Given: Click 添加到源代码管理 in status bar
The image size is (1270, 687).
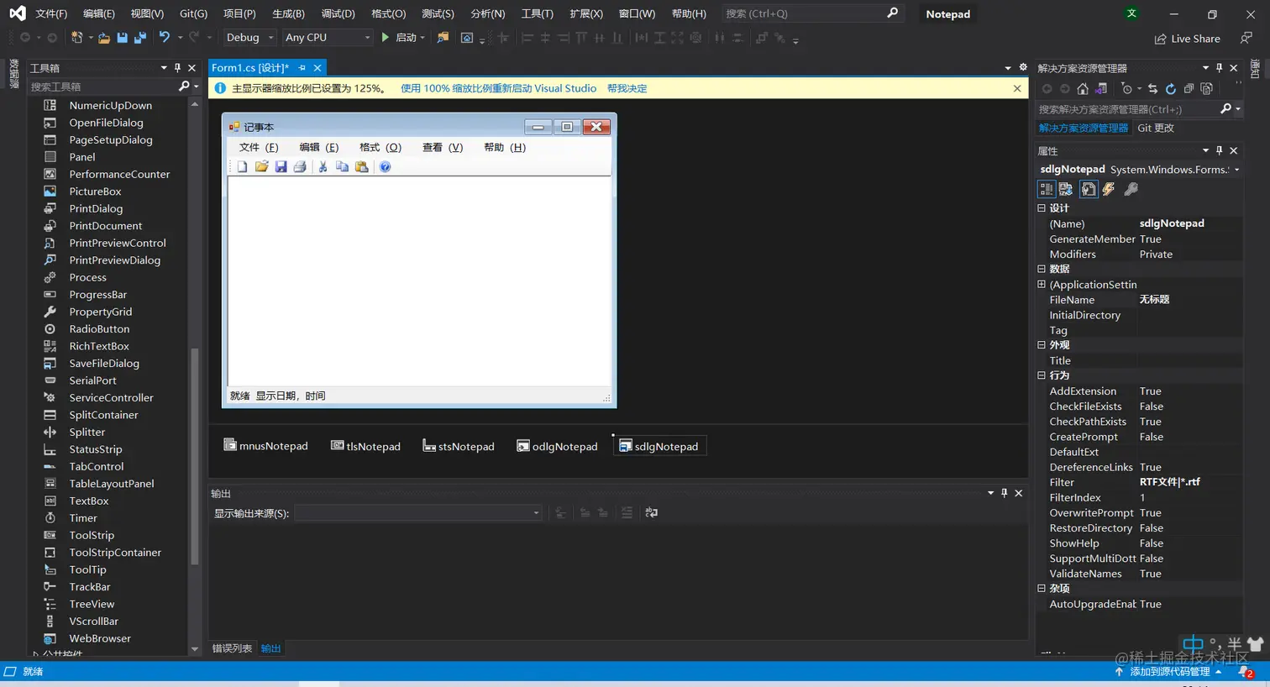Looking at the screenshot, I should point(1169,672).
